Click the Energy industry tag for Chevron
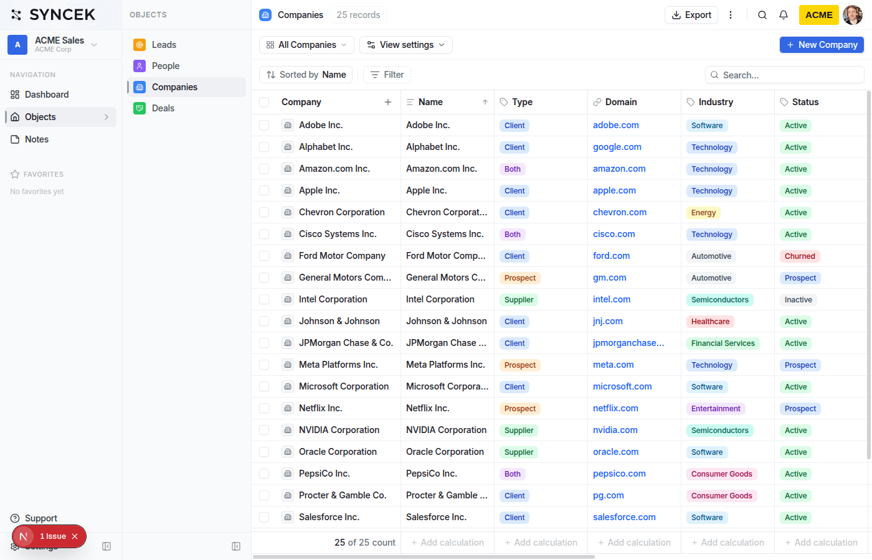The height and width of the screenshot is (560, 872). [704, 213]
